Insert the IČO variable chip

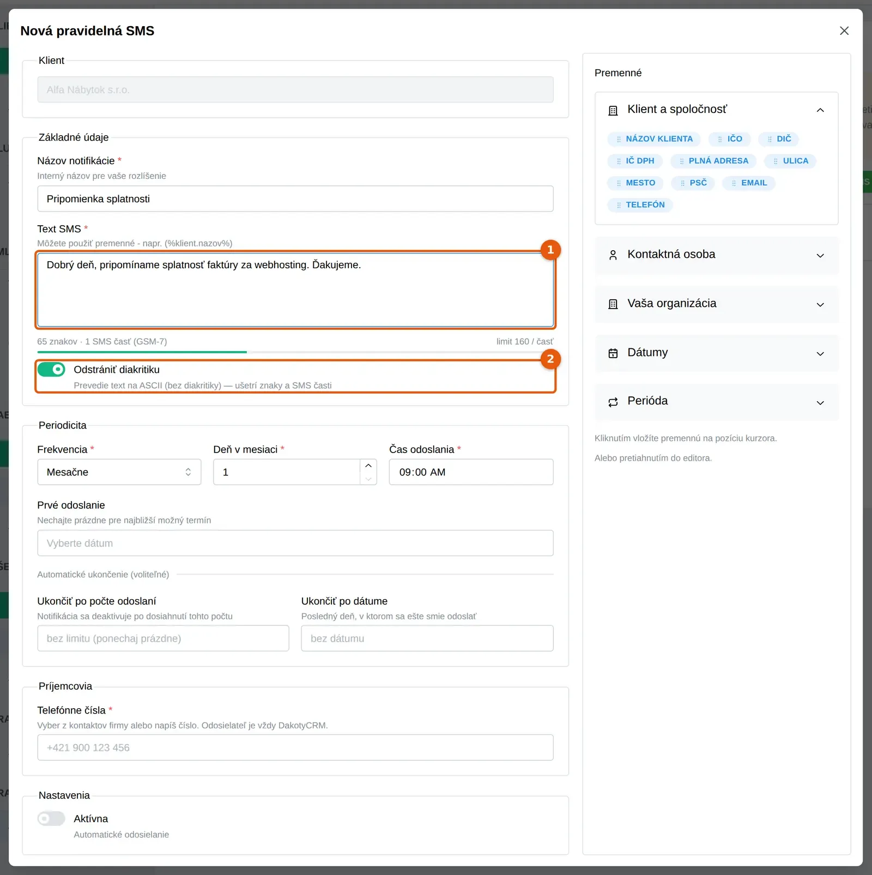pos(730,139)
